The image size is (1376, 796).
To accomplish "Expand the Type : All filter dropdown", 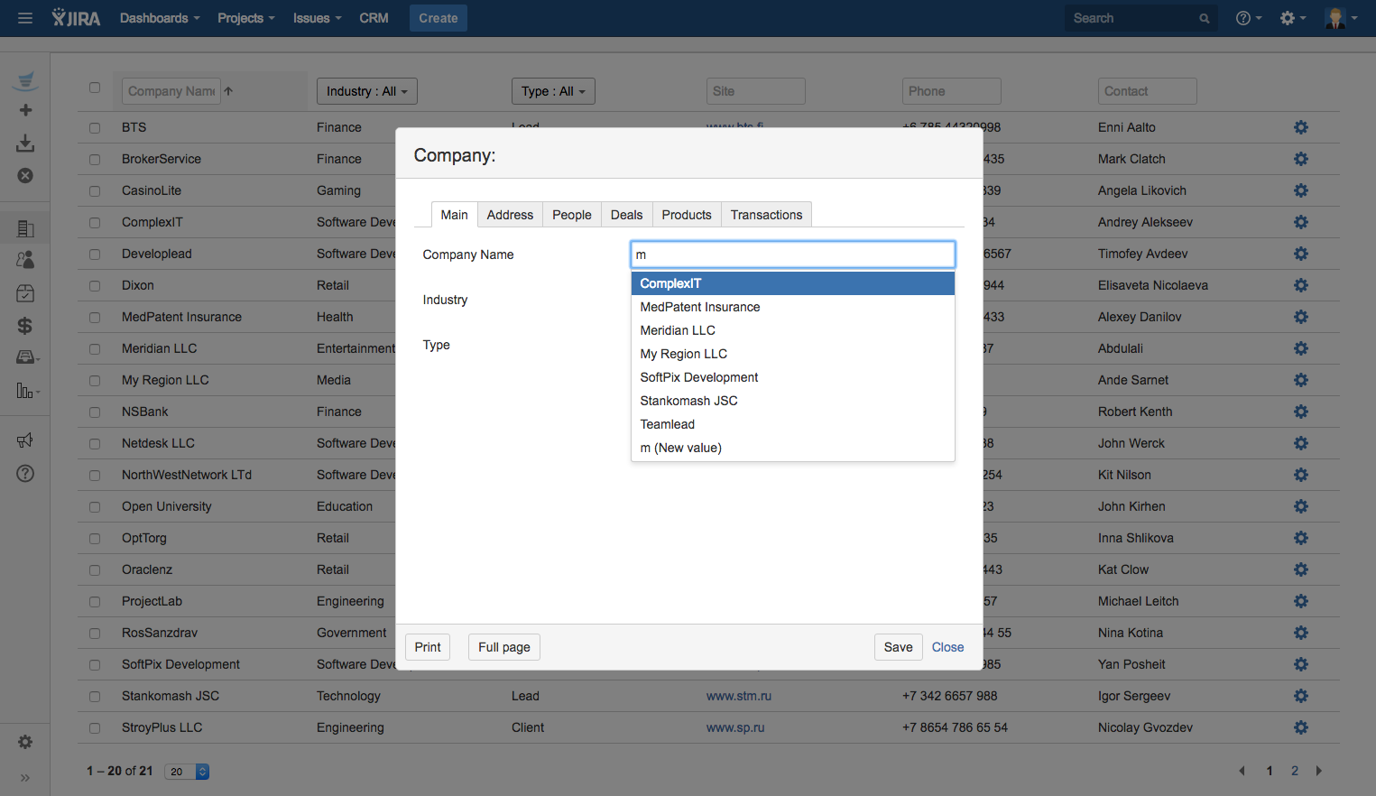I will (x=553, y=91).
